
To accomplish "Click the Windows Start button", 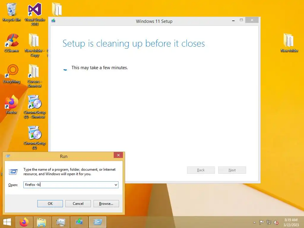I will tap(7, 222).
